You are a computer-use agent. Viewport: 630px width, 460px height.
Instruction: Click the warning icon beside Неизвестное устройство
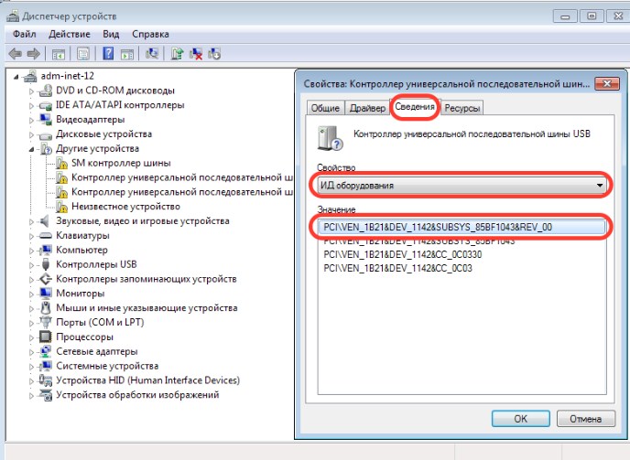click(x=61, y=207)
